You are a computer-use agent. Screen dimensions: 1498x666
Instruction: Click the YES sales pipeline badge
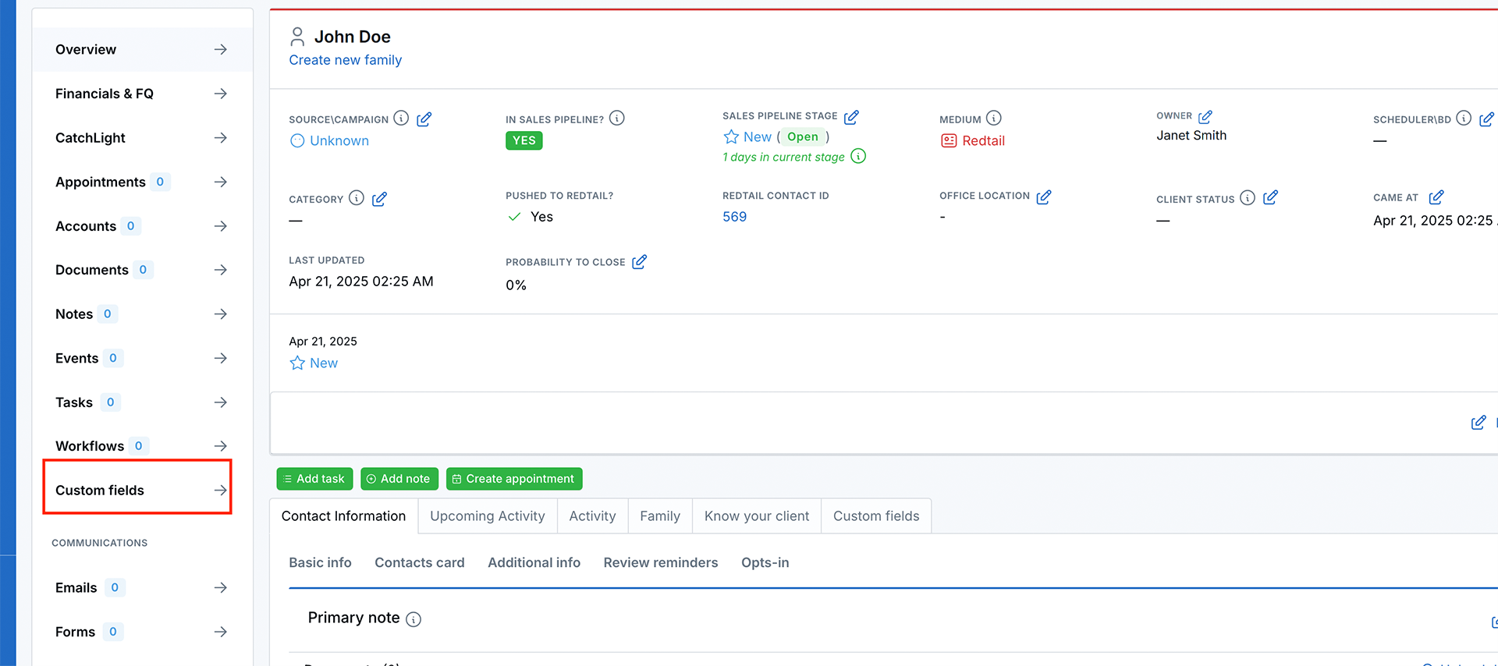[524, 140]
